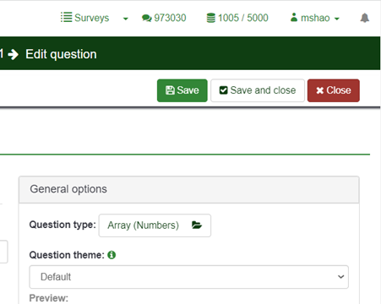Open the Array (Numbers) question type selector
The height and width of the screenshot is (304, 381).
[x=155, y=225]
